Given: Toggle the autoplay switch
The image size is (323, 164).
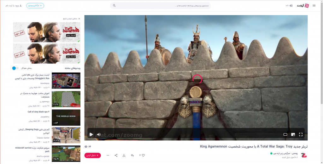Looking at the screenshot, I should [15, 68].
